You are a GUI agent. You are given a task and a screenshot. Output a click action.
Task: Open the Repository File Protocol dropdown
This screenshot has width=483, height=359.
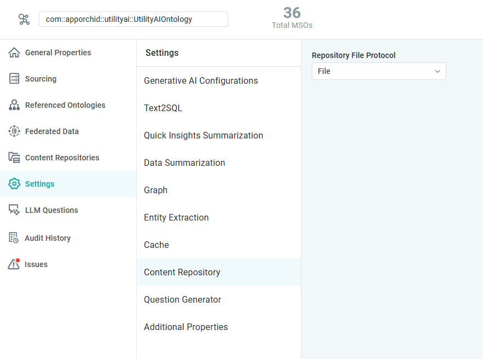pos(379,71)
